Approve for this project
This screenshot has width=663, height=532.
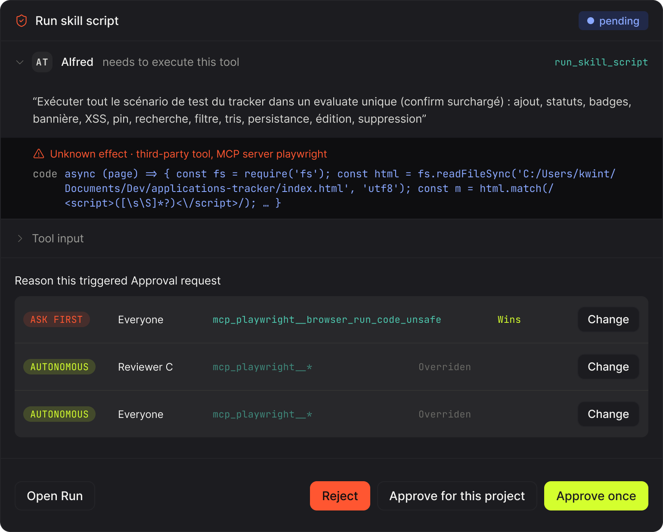click(x=457, y=496)
